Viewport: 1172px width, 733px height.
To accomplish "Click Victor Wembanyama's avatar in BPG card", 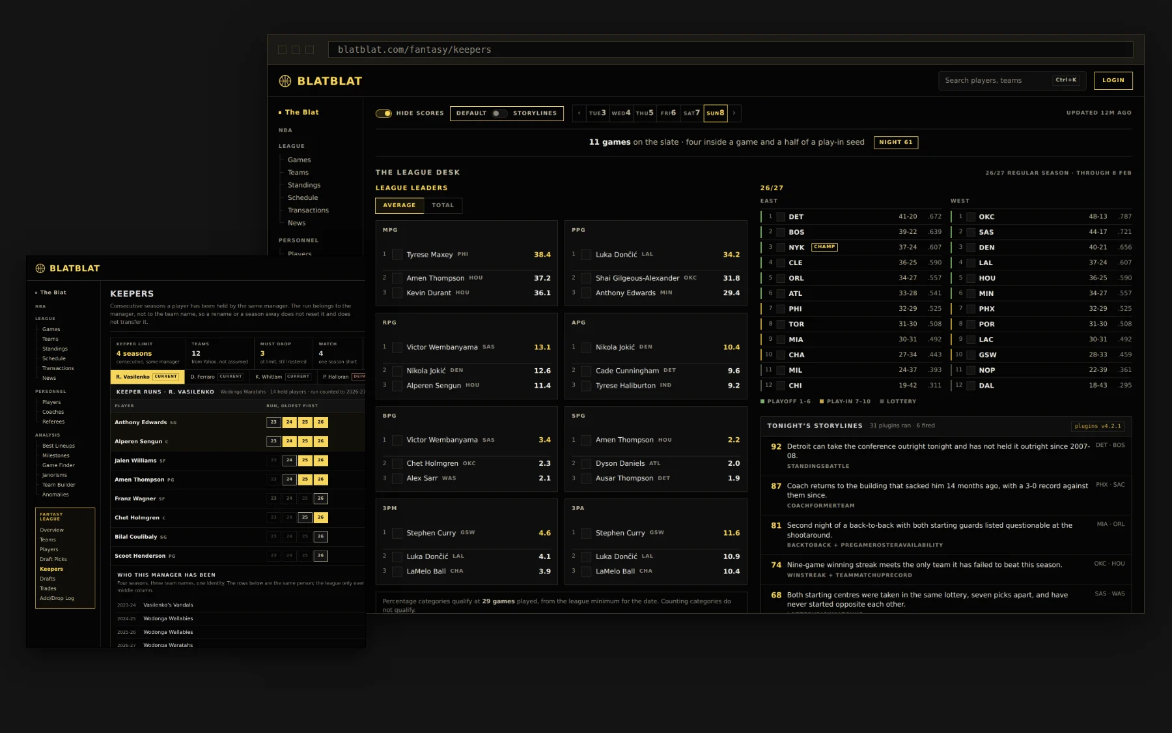I will click(397, 440).
